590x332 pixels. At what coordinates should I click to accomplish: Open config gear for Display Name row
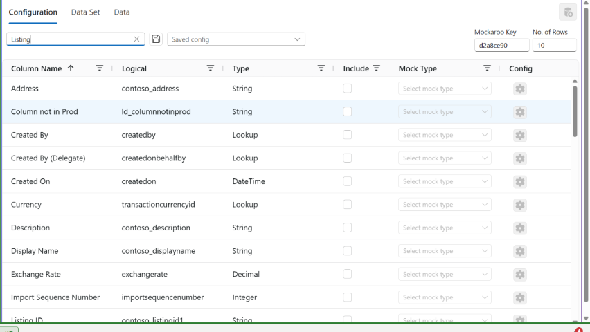pos(519,252)
